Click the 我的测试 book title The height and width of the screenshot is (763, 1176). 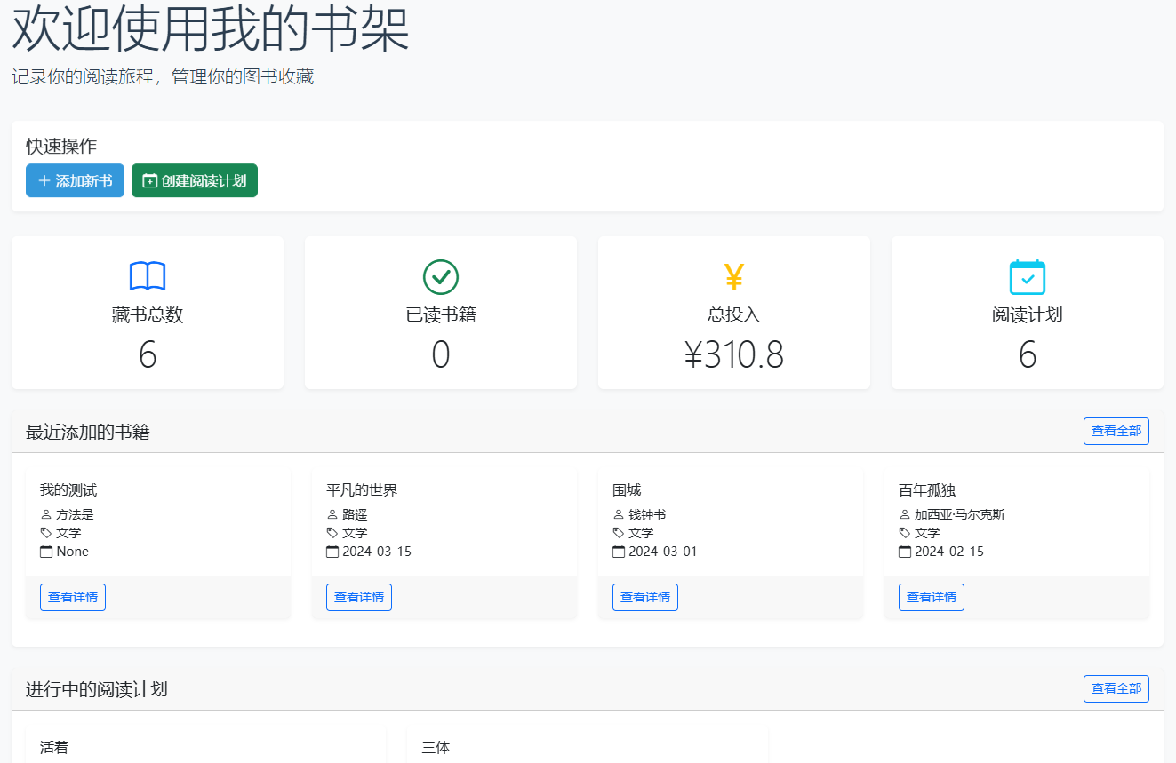[x=68, y=490]
